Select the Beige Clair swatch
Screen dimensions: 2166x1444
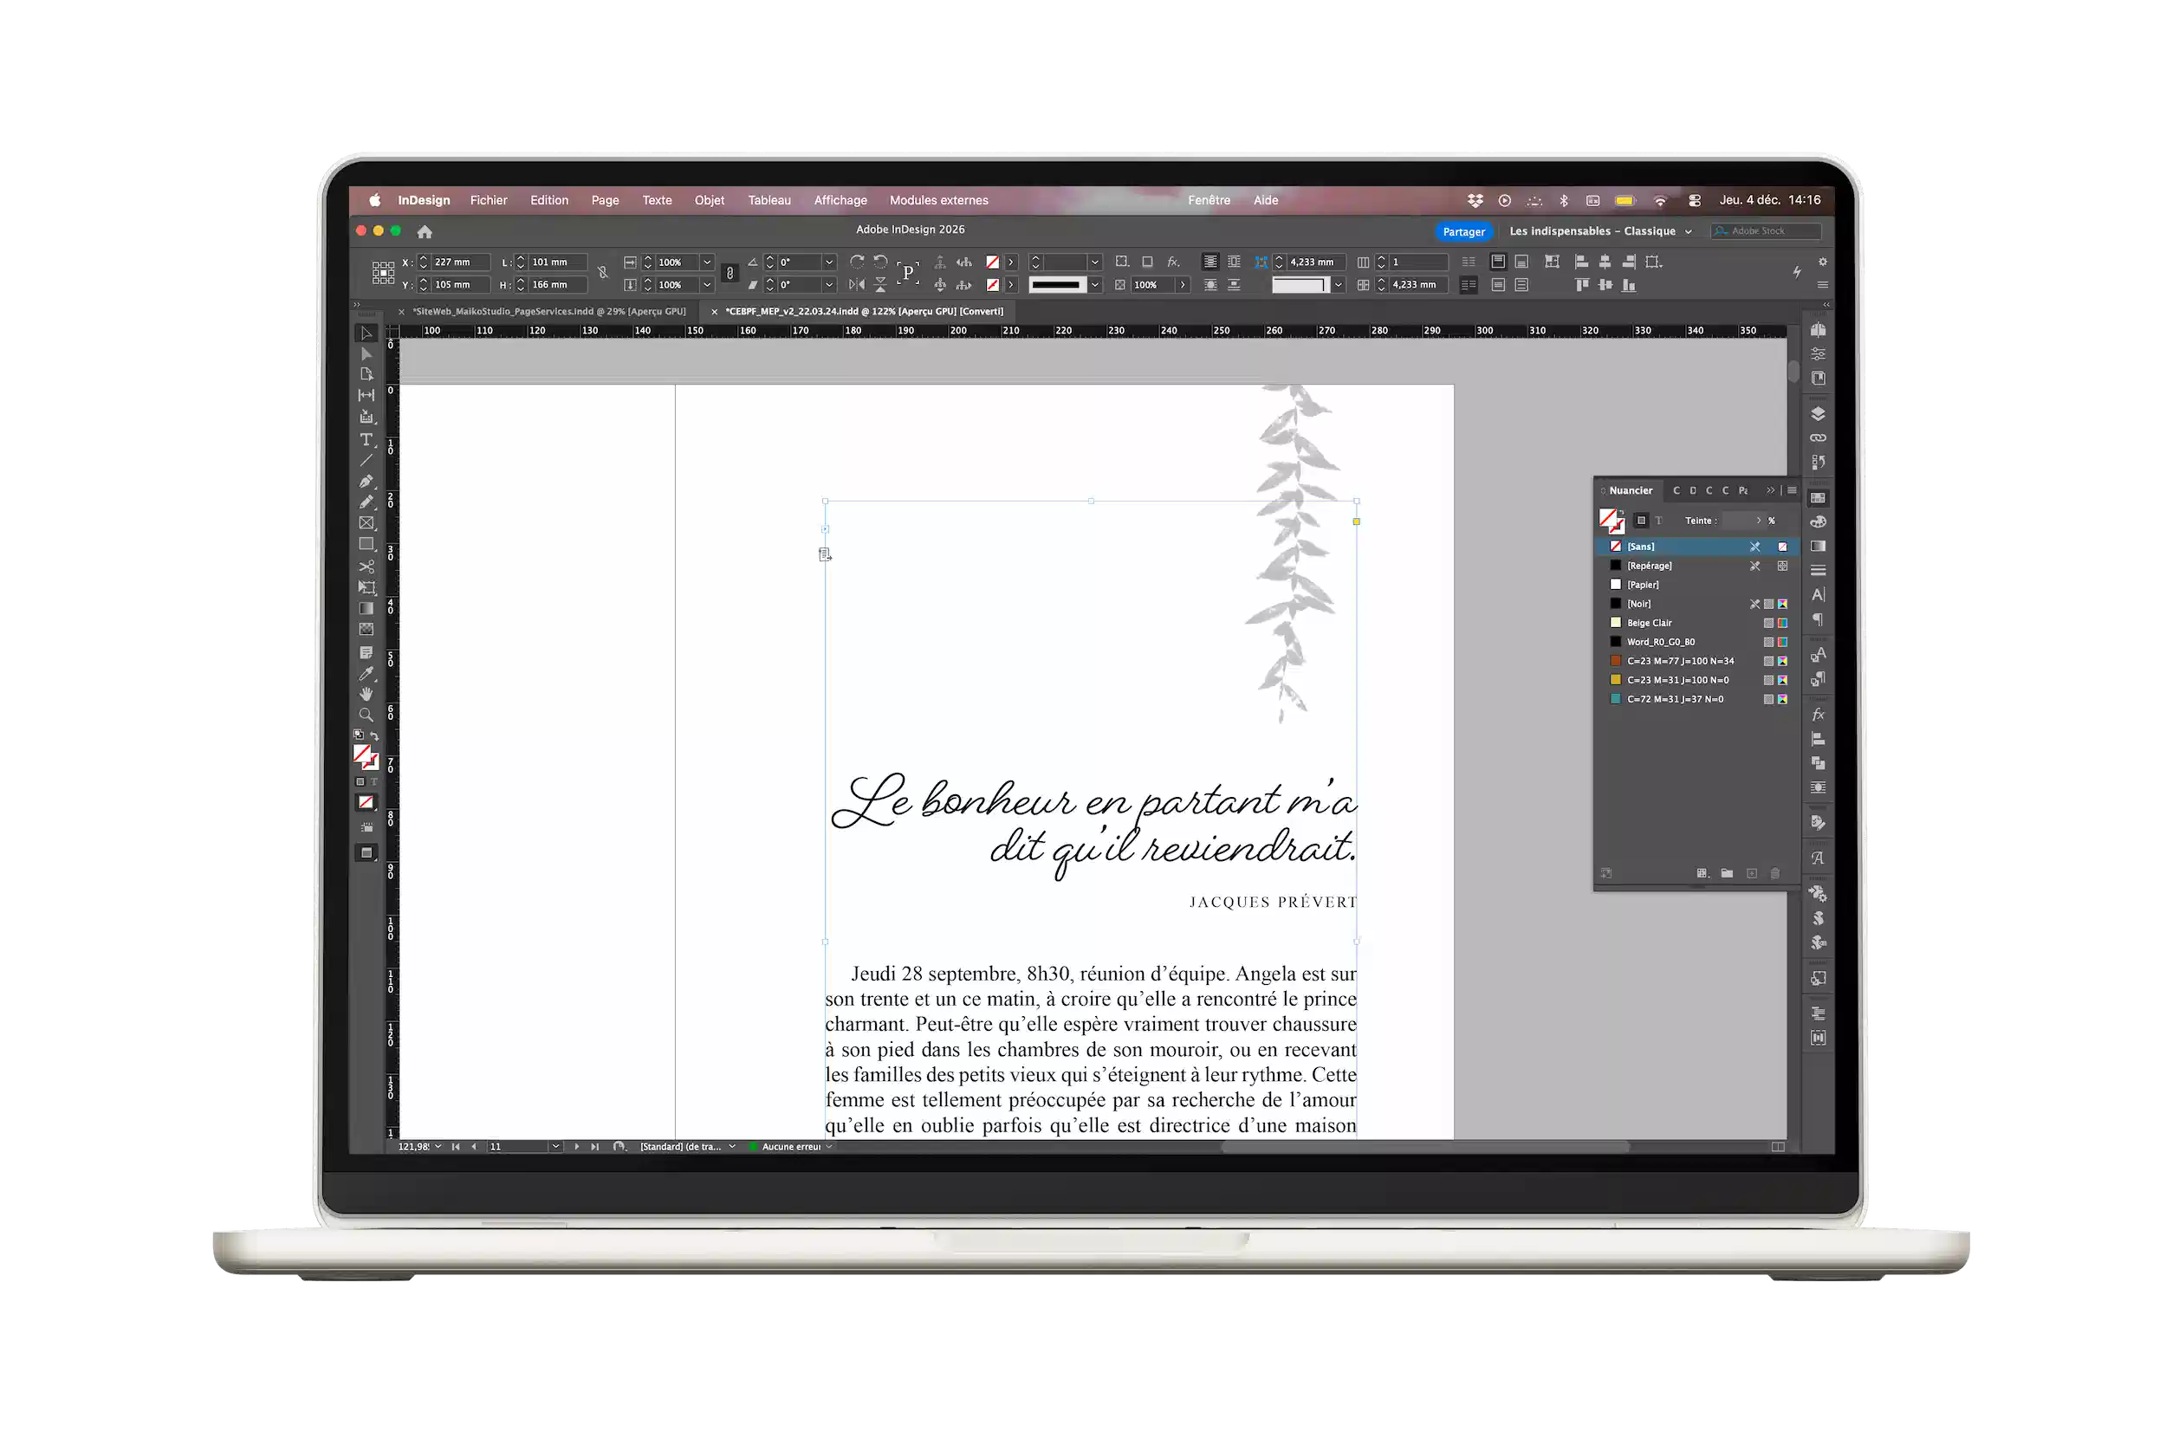tap(1649, 623)
